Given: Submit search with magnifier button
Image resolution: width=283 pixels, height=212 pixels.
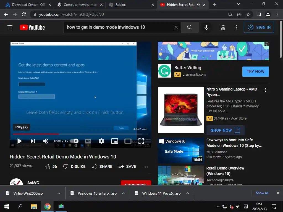Looking at the screenshot, I should pyautogui.click(x=190, y=27).
